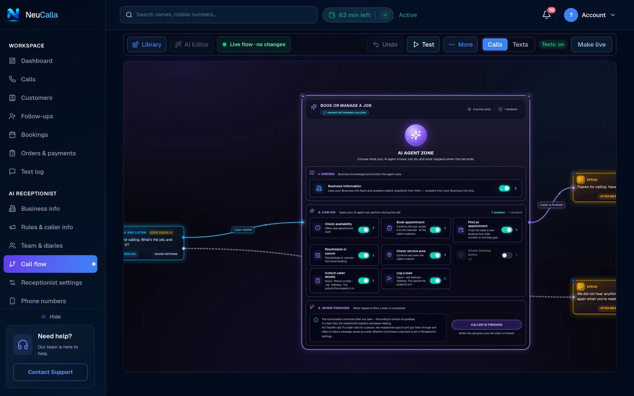The width and height of the screenshot is (634, 396).
Task: Click the NeuCalla logo icon
Action: pyautogui.click(x=14, y=15)
